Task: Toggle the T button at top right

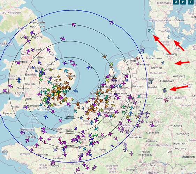Action: 190,2
